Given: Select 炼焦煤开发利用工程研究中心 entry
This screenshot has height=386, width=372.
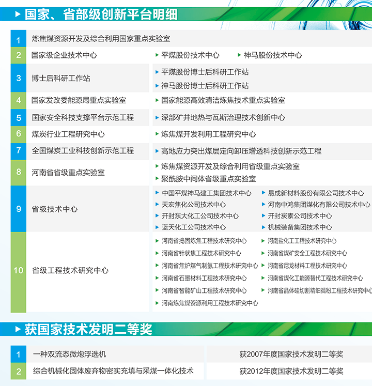Looking at the screenshot, I should pos(208,134).
